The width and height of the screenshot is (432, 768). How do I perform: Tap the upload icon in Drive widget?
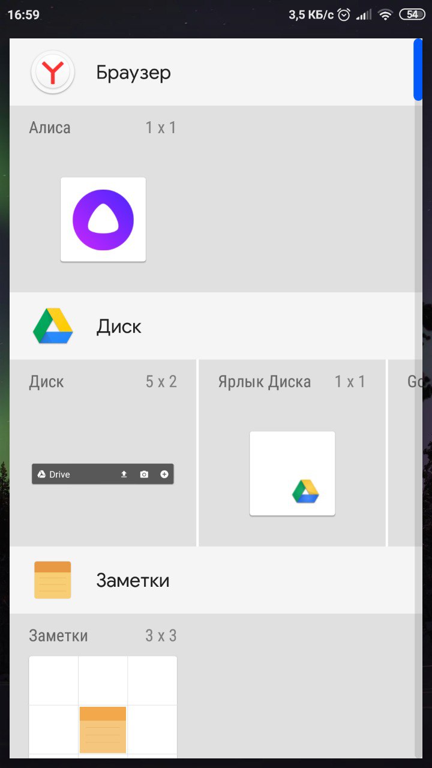(124, 474)
